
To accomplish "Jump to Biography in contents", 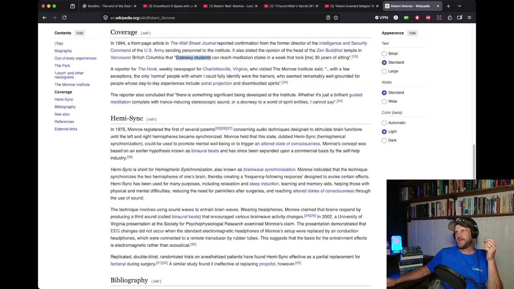I will click(63, 51).
